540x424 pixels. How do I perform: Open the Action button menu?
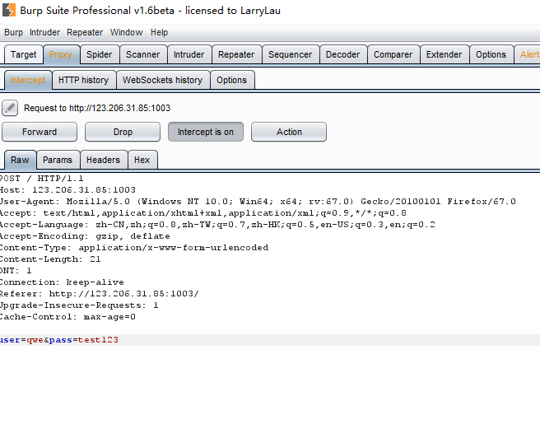tap(289, 132)
